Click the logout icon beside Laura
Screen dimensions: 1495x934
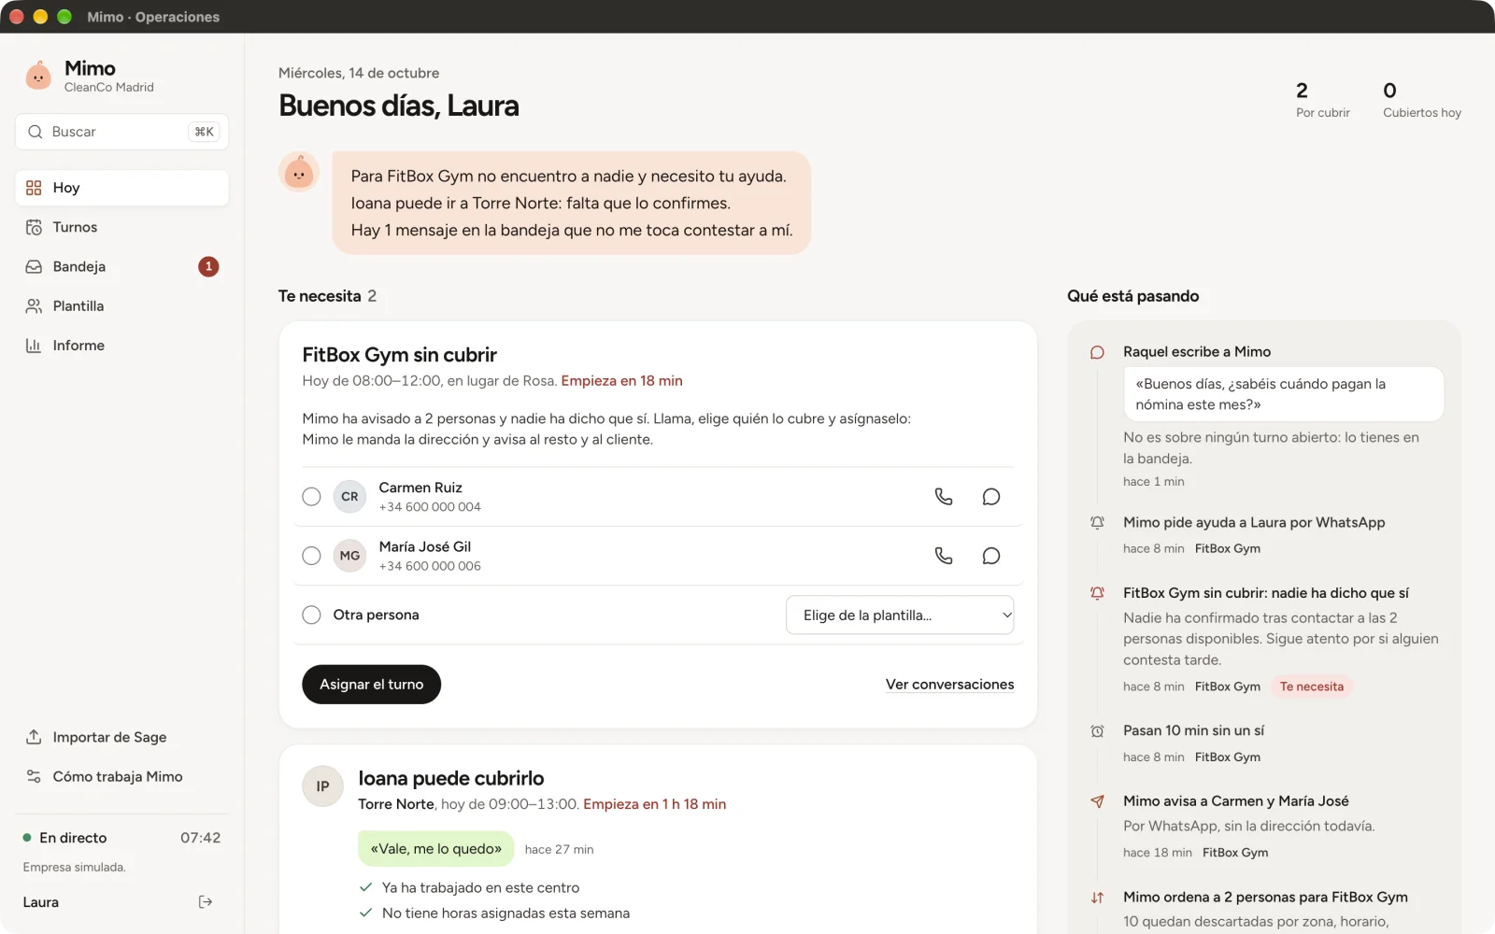coord(206,902)
